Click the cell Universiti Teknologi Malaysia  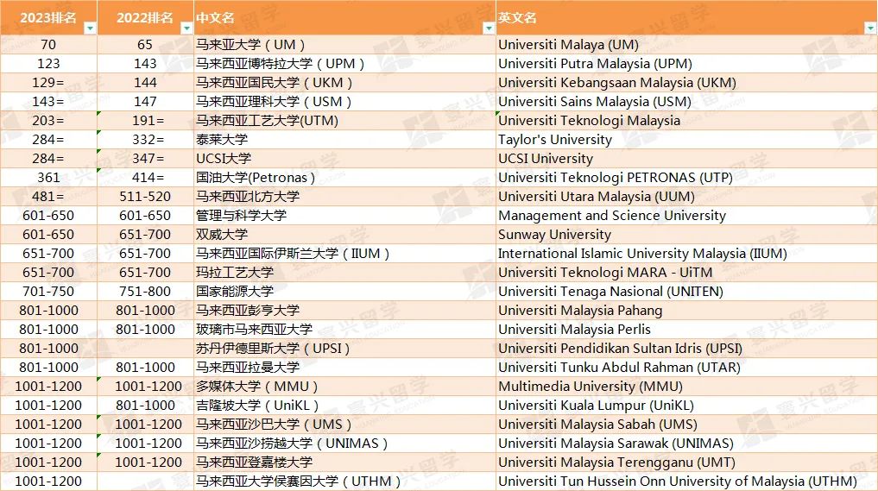(687, 121)
